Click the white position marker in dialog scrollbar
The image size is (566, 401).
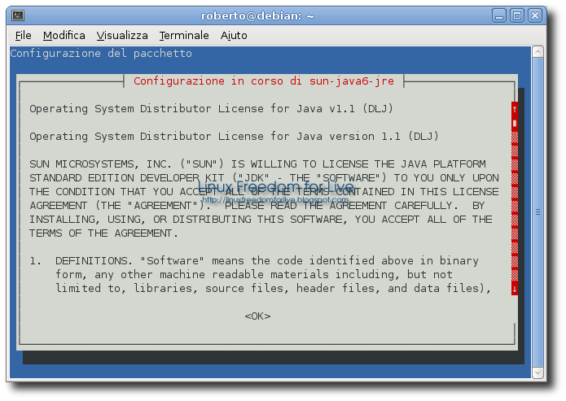click(x=515, y=124)
